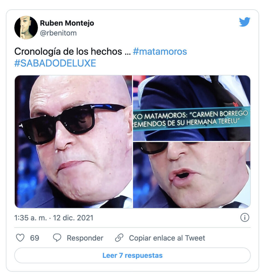Click the reply speech bubble icon

pyautogui.click(x=57, y=238)
